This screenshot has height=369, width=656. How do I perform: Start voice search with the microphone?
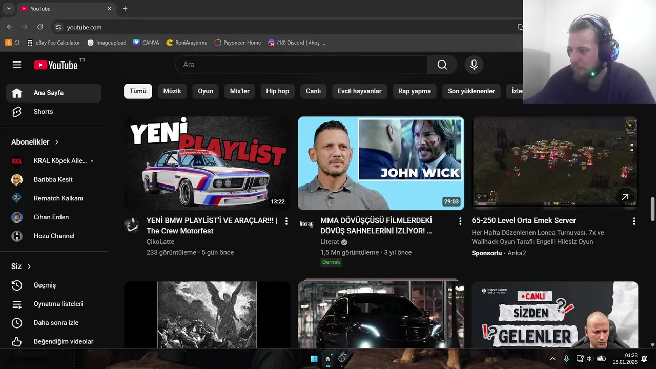point(474,65)
